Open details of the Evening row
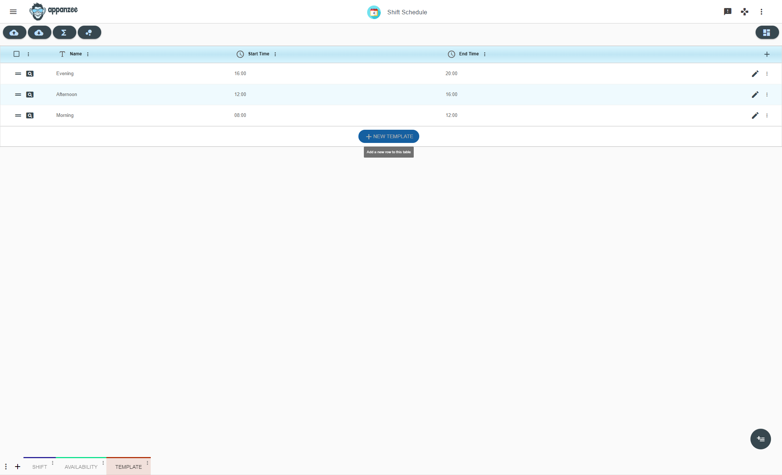The height and width of the screenshot is (475, 782). pos(30,74)
